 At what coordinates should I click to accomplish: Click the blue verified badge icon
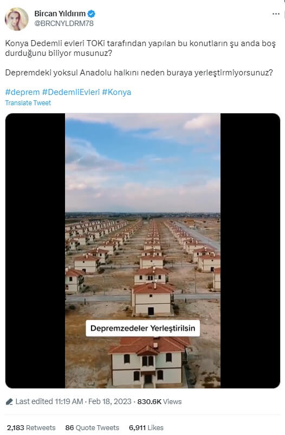coord(92,14)
